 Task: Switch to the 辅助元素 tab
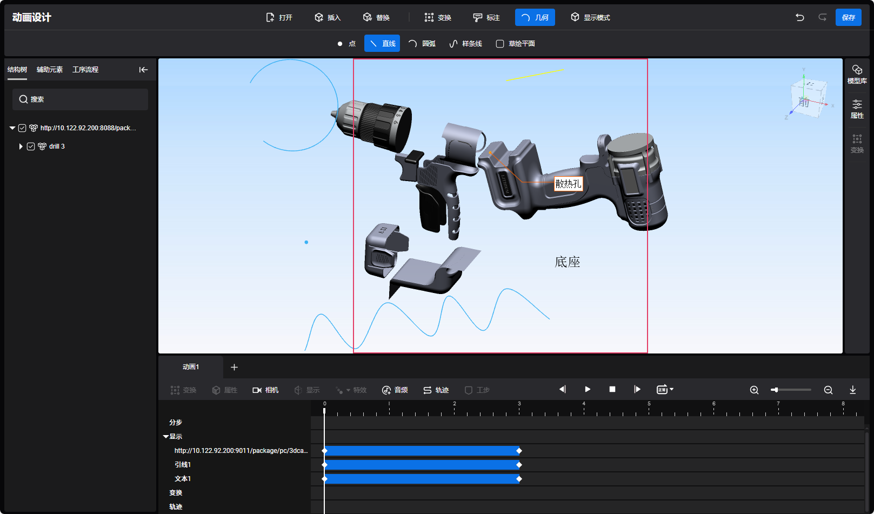point(50,70)
